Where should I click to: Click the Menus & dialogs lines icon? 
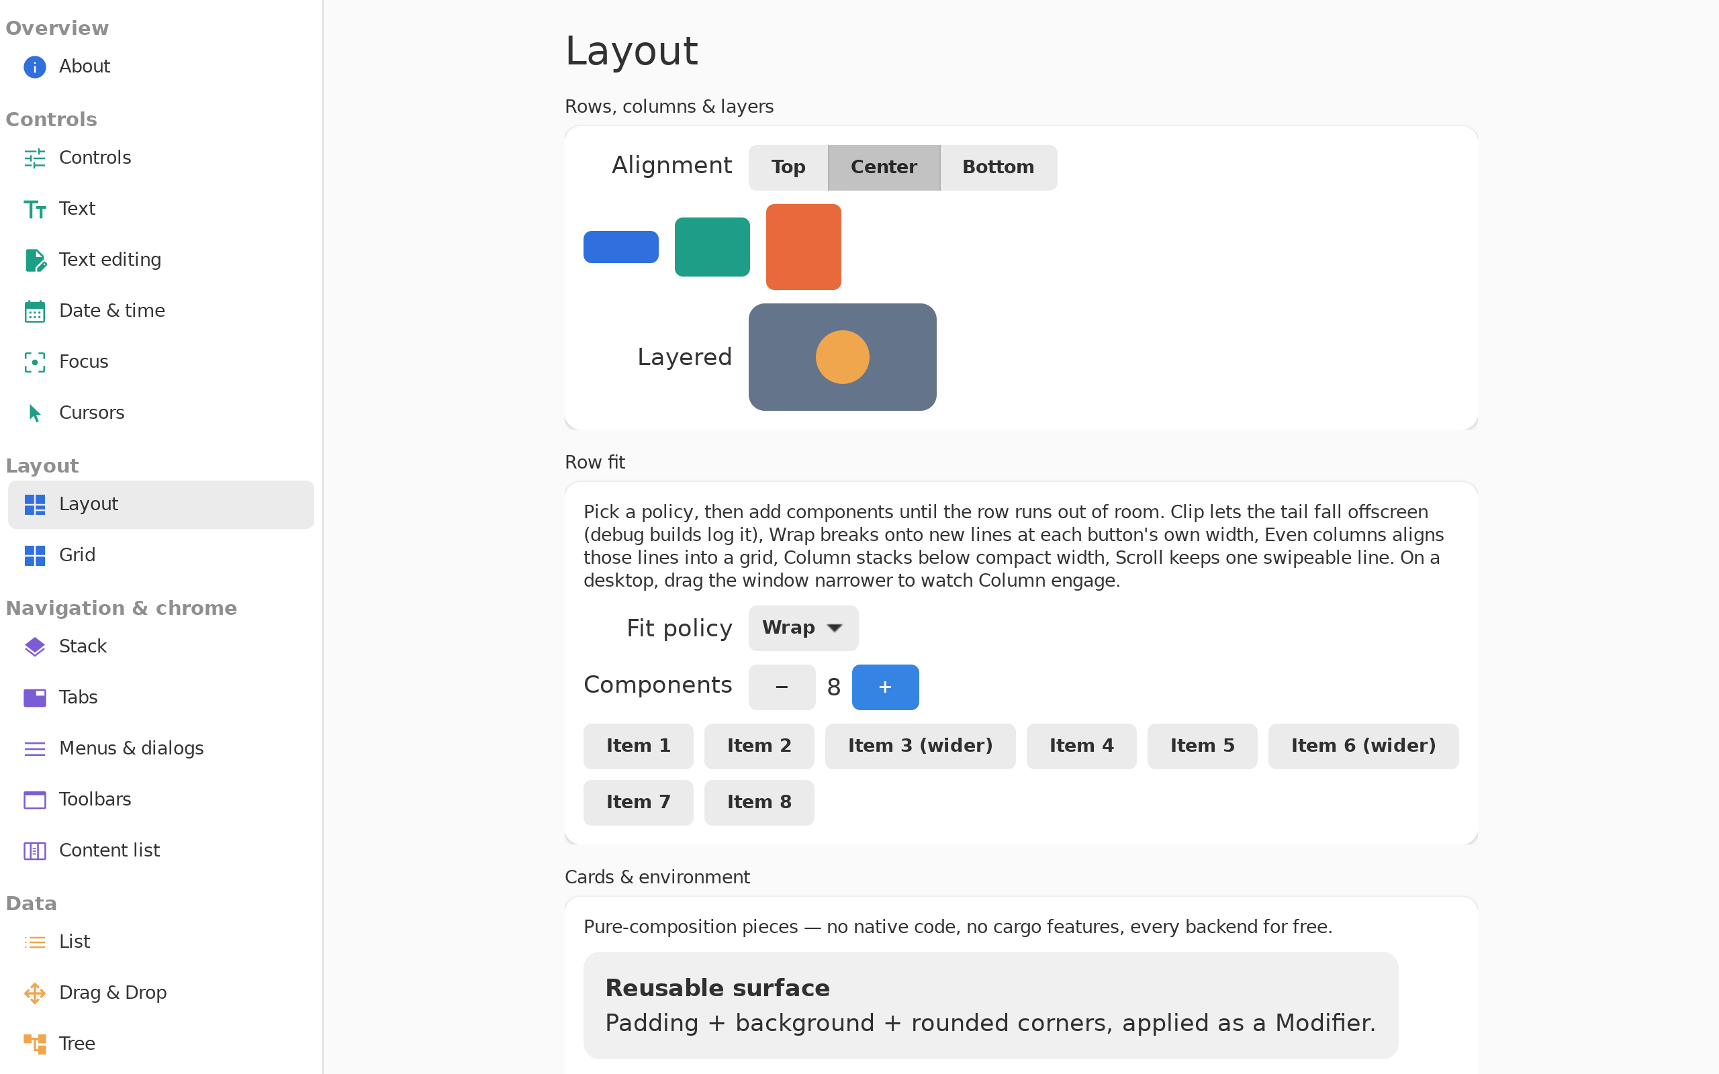pos(35,748)
